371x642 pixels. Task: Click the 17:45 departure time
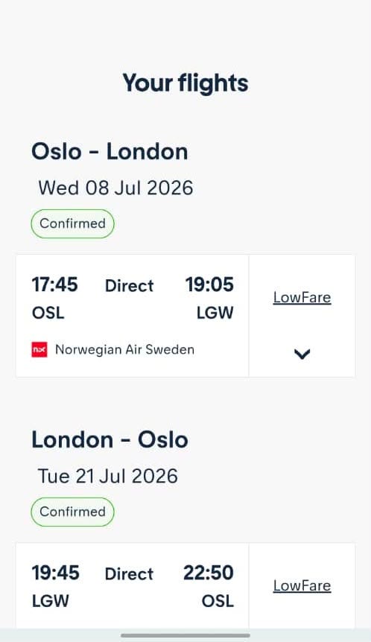click(x=55, y=285)
